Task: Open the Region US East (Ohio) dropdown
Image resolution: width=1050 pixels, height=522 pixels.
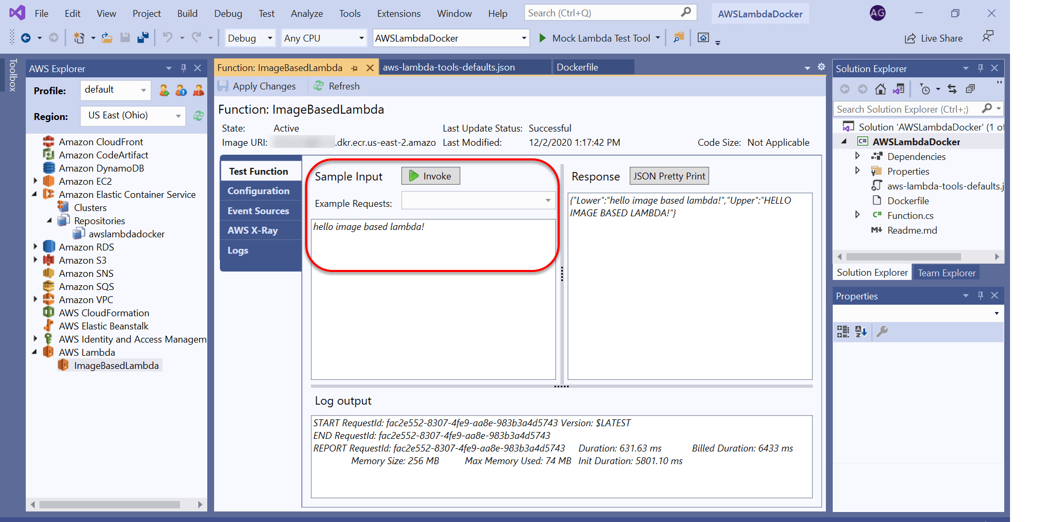Action: [x=133, y=116]
